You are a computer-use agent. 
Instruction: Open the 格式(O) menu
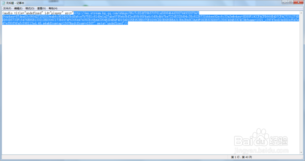(x=30, y=8)
